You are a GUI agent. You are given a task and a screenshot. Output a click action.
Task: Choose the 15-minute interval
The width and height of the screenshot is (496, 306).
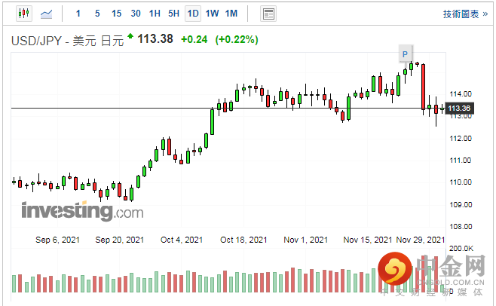pos(116,14)
